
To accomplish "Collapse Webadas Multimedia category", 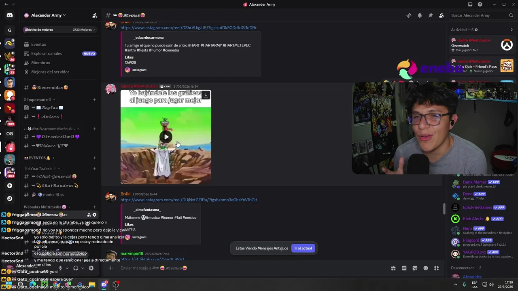I will (x=47, y=207).
